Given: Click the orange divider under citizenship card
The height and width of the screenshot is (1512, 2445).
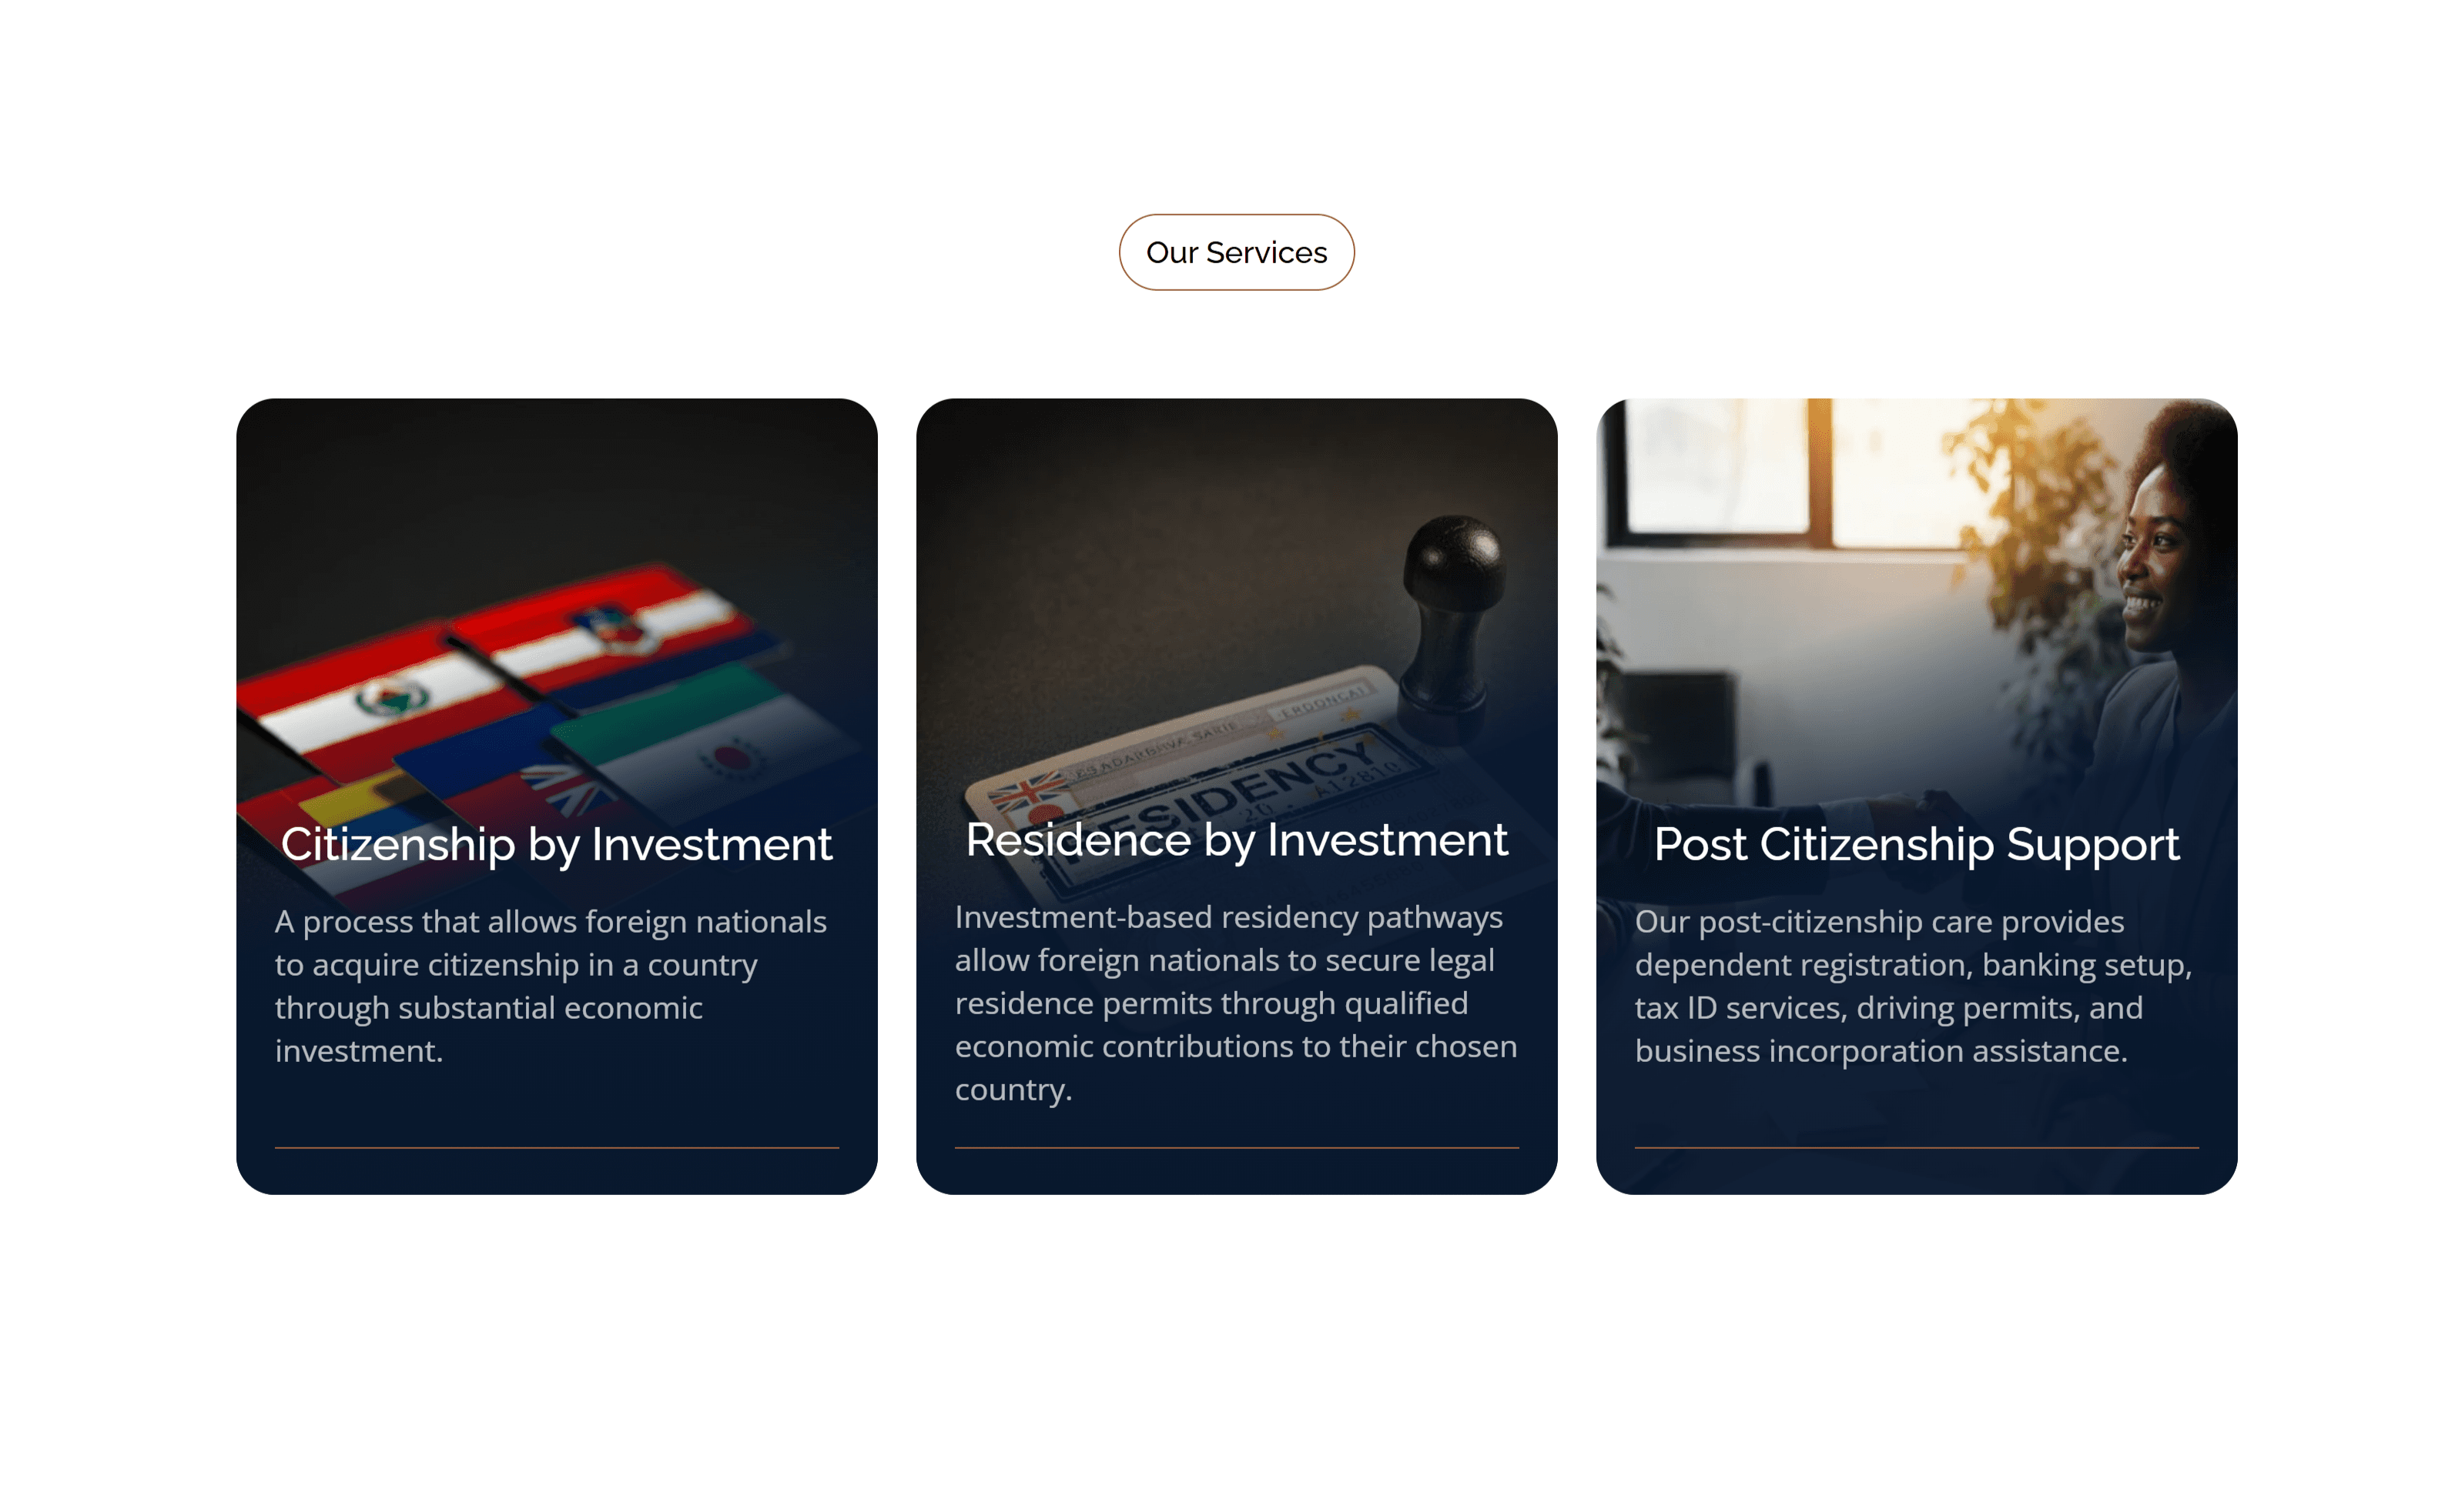Looking at the screenshot, I should coord(555,1147).
